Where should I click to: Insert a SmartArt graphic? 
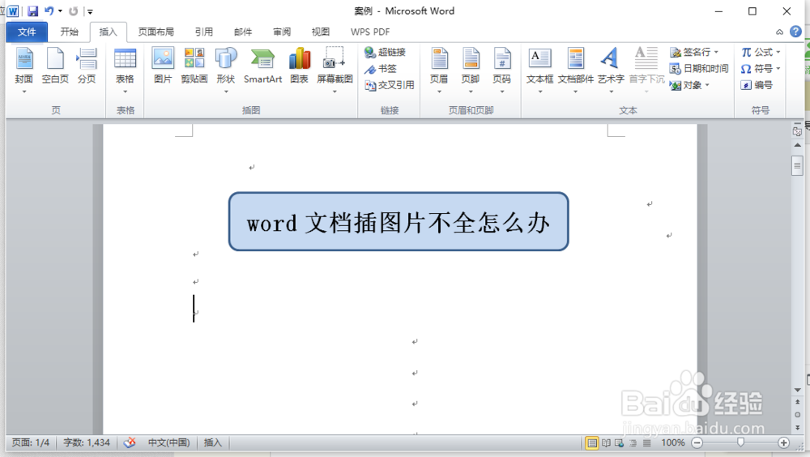[x=263, y=66]
